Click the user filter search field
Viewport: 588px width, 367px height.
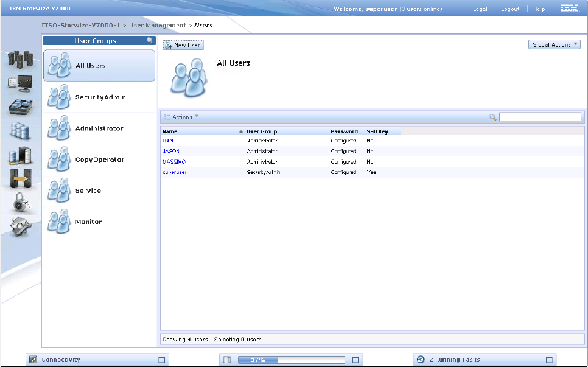(540, 117)
